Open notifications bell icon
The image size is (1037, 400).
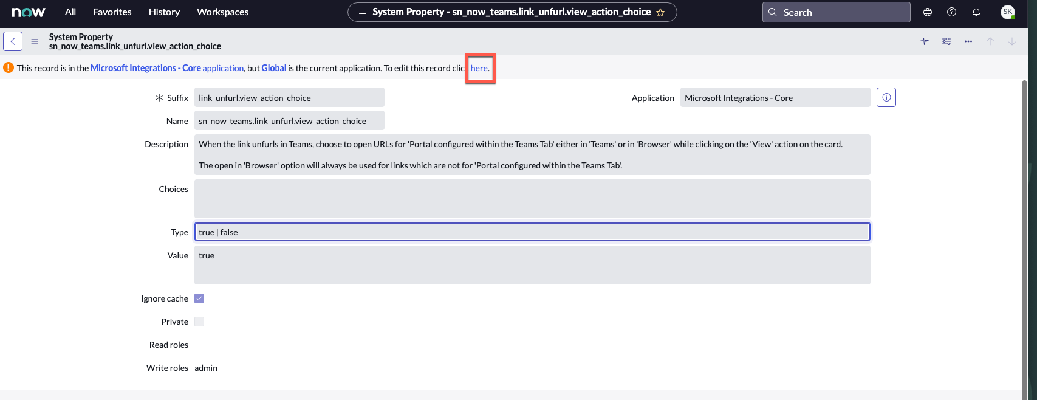[976, 12]
